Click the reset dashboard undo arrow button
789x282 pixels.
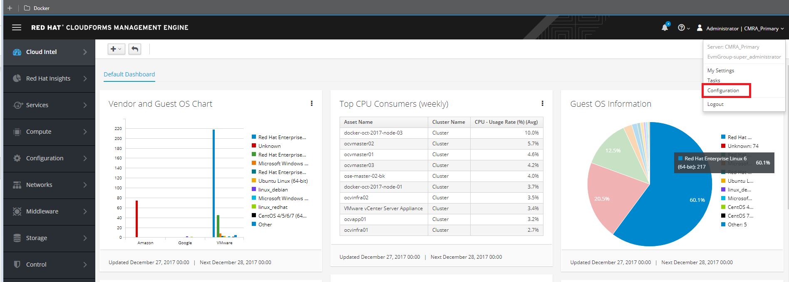[134, 49]
